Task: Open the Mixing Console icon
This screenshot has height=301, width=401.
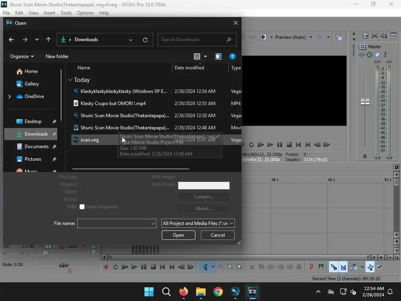Action: 393,36
